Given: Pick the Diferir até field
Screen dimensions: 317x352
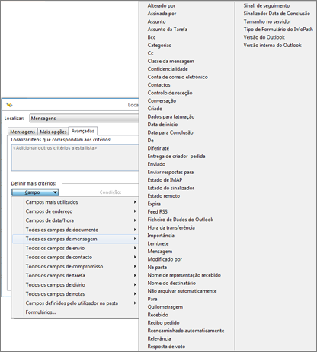Looking at the screenshot, I should [158, 148].
